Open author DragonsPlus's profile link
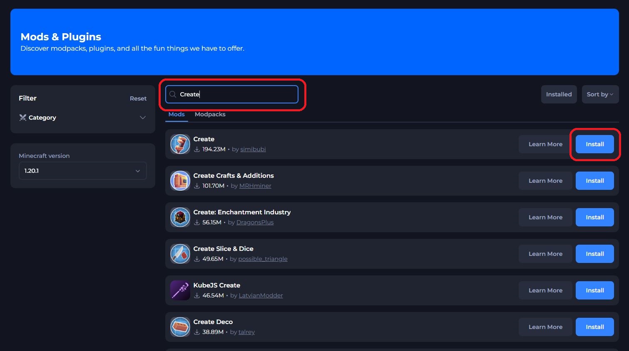This screenshot has height=351, width=629. click(255, 222)
